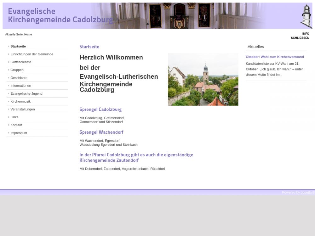This screenshot has width=315, height=236.
Task: Go to Kontakt page
Action: tap(16, 125)
